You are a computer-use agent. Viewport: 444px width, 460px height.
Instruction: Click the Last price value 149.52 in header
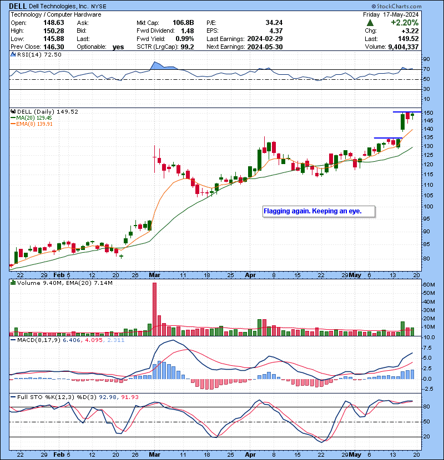coord(408,39)
